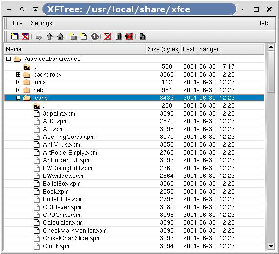Viewport: 279px width, 254px height.
Task: Click the close window icon with red X
Action: tap(25, 37)
